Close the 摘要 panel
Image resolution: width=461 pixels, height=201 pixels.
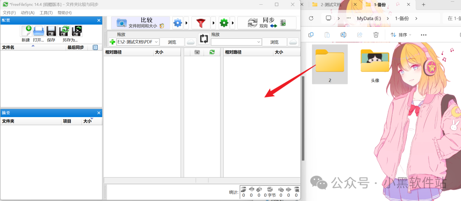tap(99, 113)
